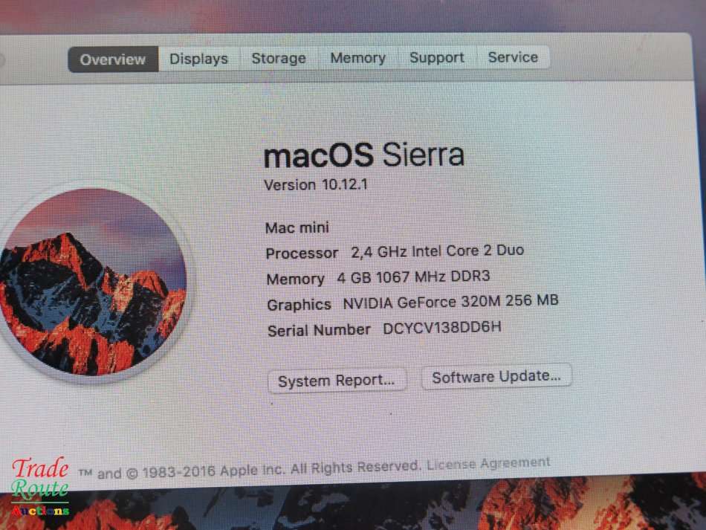Switch to the Service tab
The image size is (706, 530).
coord(513,57)
